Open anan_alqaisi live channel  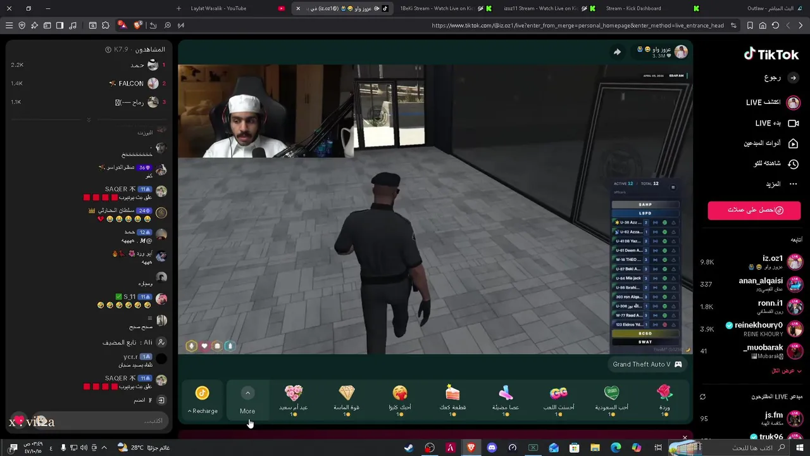pyautogui.click(x=751, y=284)
